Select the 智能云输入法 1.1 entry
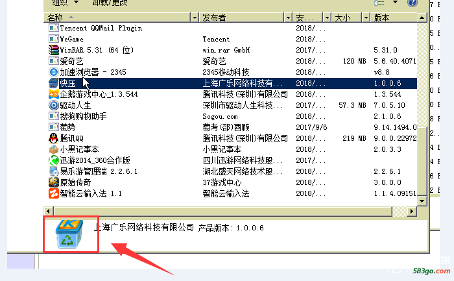The height and width of the screenshot is (281, 454). tap(91, 193)
